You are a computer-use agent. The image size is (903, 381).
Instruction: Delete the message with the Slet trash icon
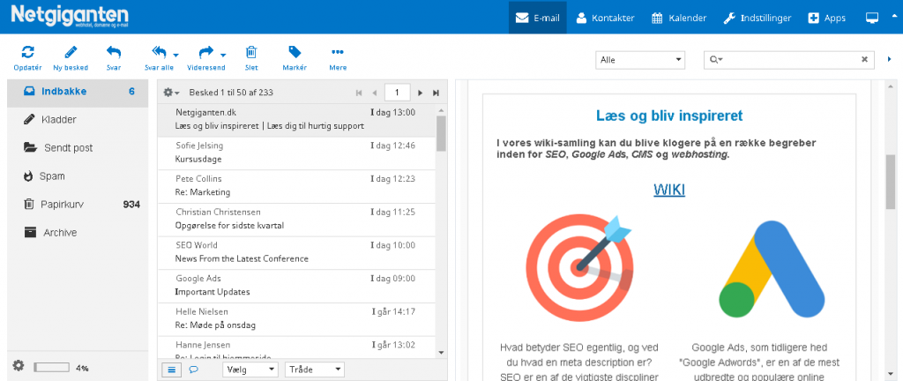[x=251, y=53]
